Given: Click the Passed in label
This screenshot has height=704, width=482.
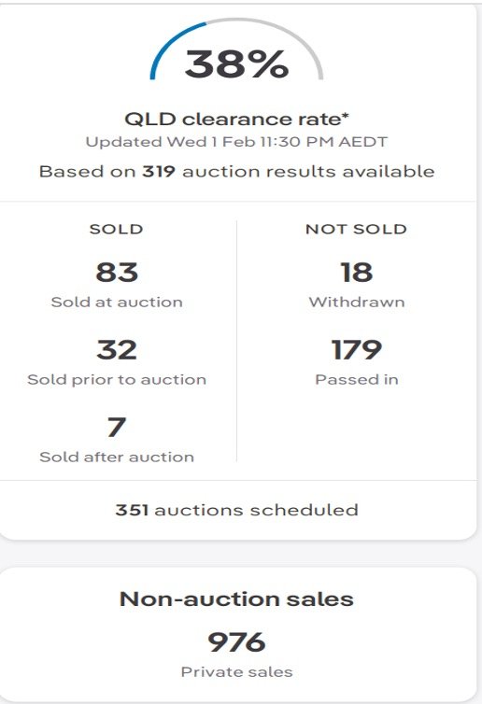Looking at the screenshot, I should click(357, 380).
